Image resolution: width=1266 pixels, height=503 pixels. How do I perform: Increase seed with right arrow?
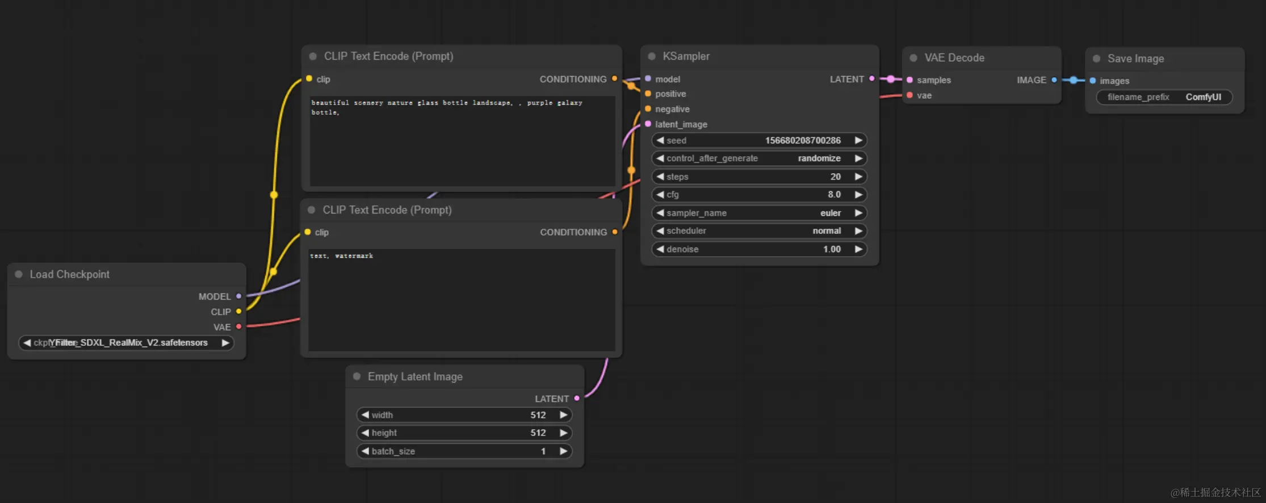(858, 140)
